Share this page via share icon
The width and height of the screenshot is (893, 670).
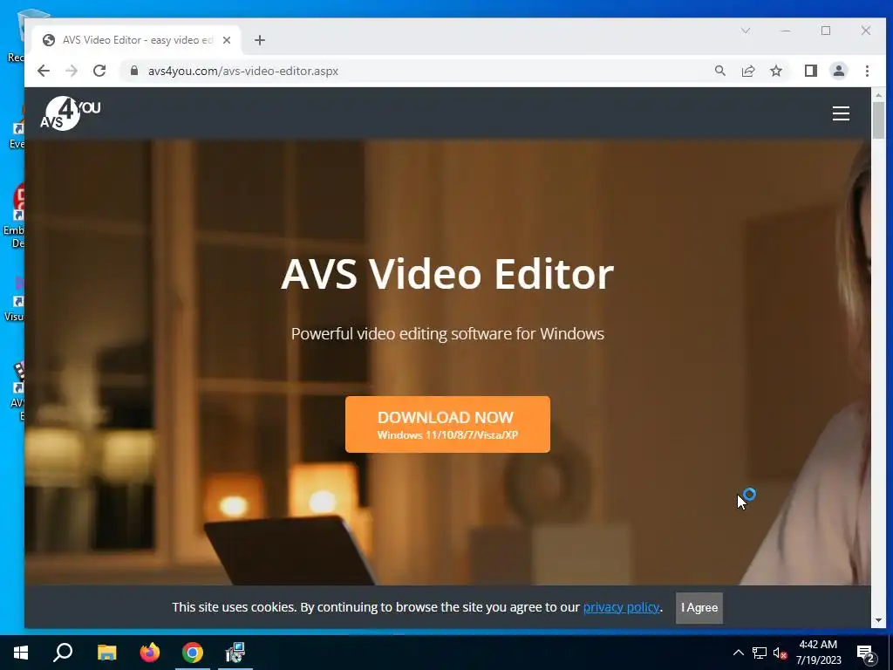pos(747,71)
